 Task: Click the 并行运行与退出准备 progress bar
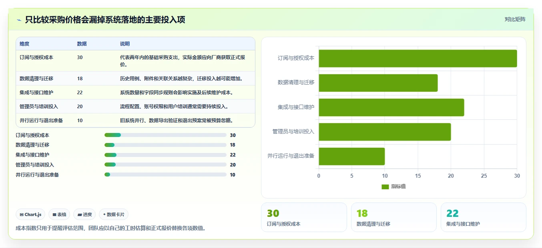click(165, 175)
